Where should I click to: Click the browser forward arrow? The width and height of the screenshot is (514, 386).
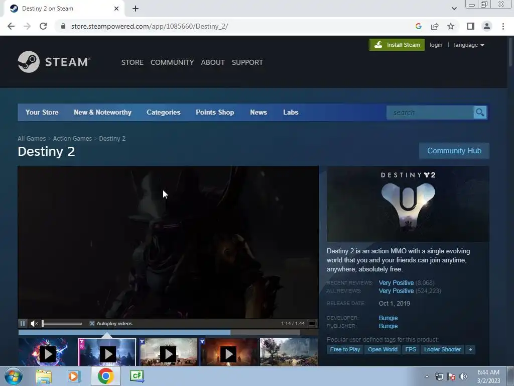tap(27, 26)
